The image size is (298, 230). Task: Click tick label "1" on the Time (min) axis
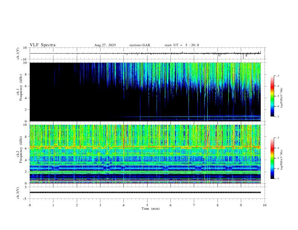[x=53, y=205]
